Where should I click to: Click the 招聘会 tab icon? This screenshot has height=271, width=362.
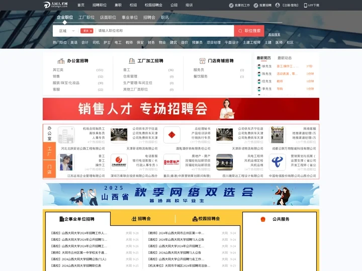[x=134, y=219]
